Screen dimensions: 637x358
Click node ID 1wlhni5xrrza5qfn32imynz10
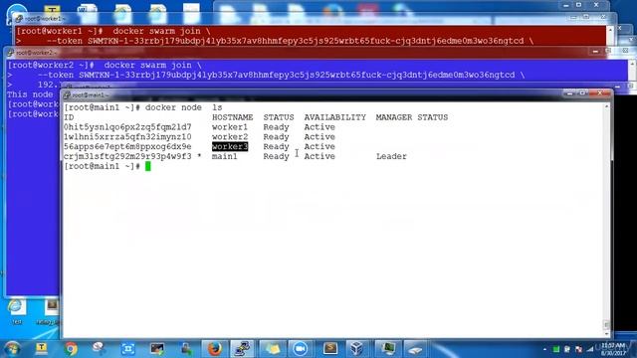[x=127, y=137]
